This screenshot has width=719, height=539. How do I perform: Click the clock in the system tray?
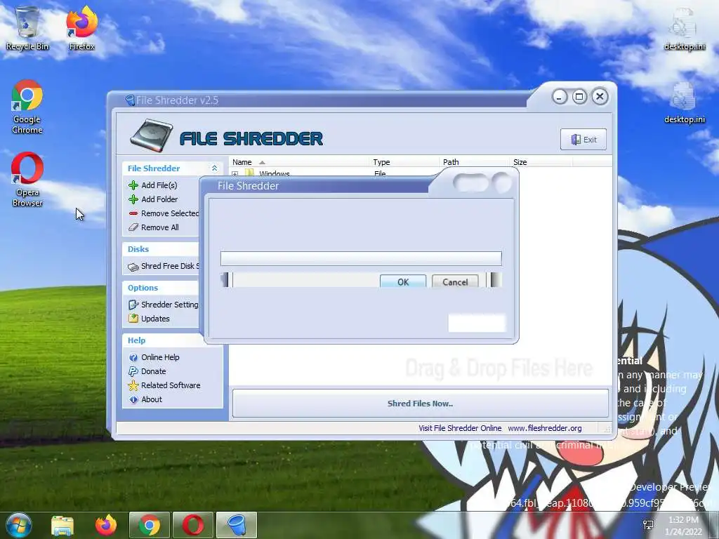[x=683, y=525]
